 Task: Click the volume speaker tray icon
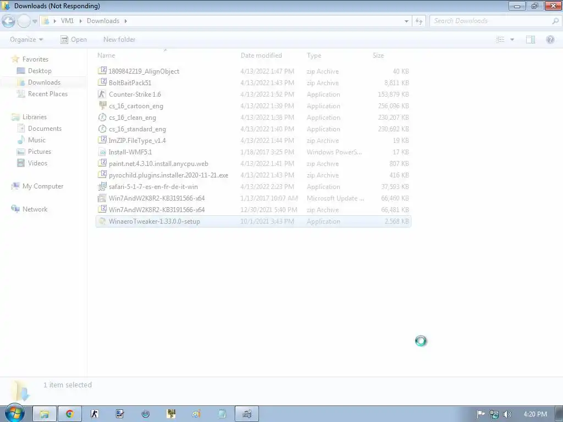(507, 414)
